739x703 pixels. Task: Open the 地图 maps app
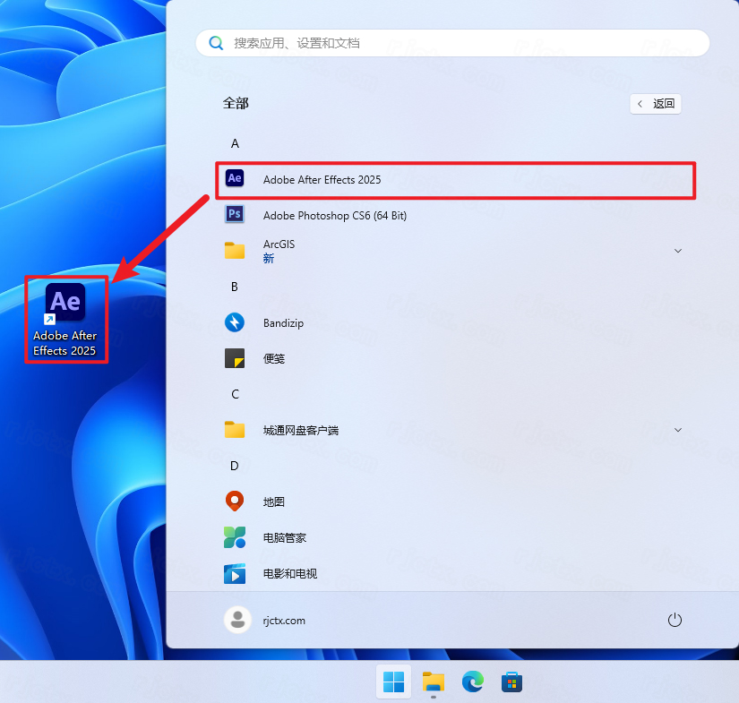click(273, 502)
